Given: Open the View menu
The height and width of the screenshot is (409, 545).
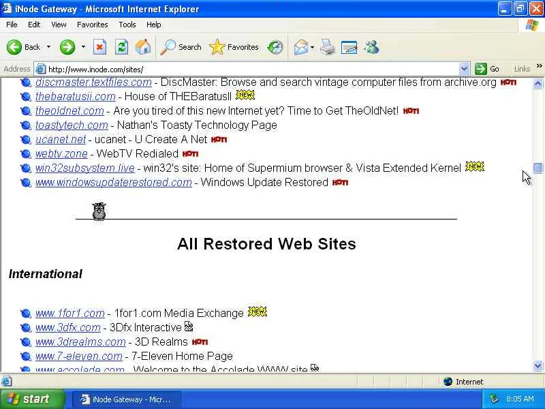Looking at the screenshot, I should point(59,25).
